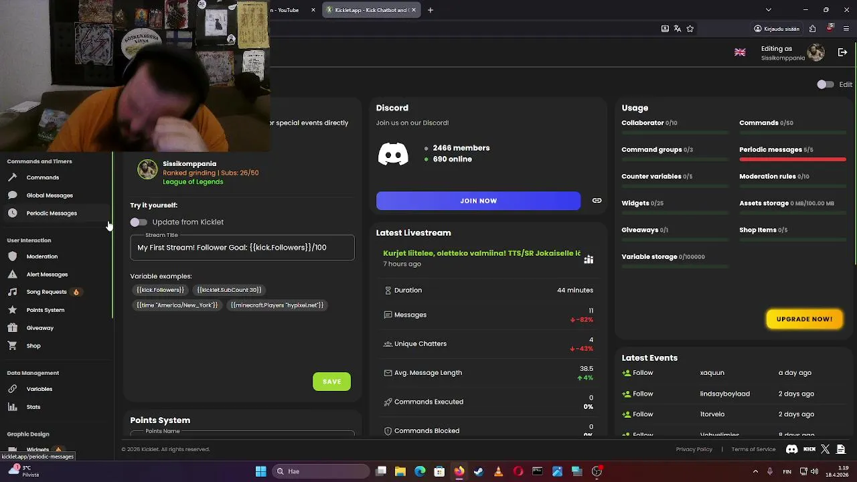Viewport: 857px width, 482px height.
Task: Bookmark this page with star icon
Action: coord(690,29)
